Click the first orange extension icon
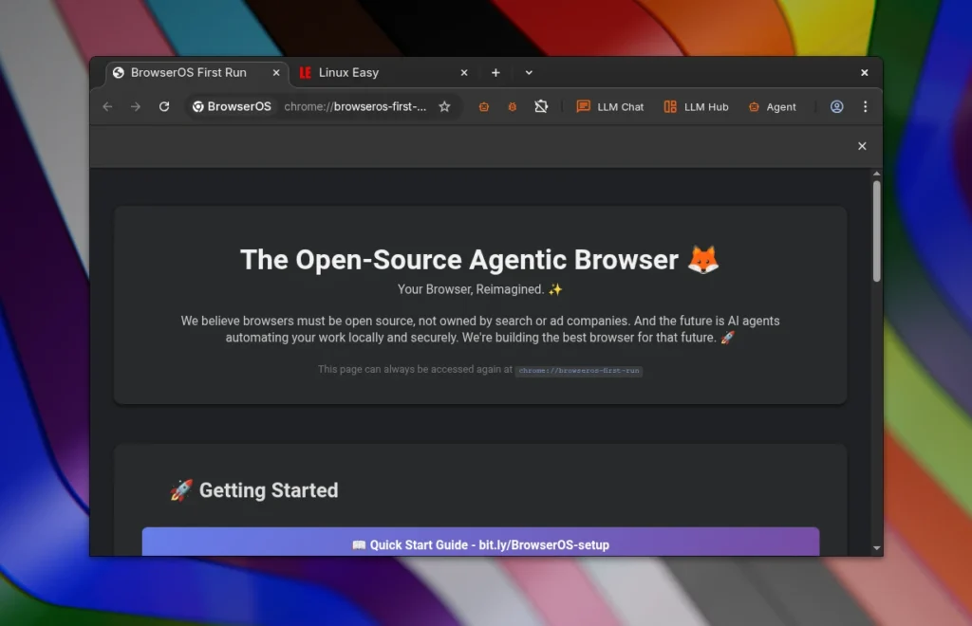972x626 pixels. (x=484, y=106)
